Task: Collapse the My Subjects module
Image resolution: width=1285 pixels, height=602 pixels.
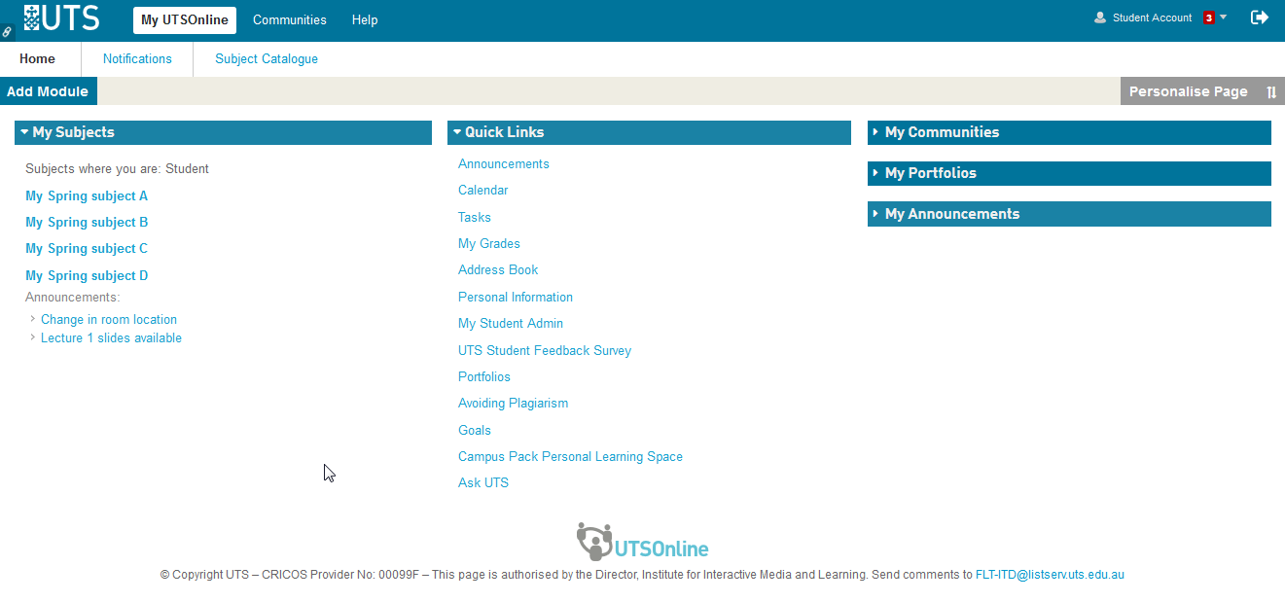Action: coord(24,132)
